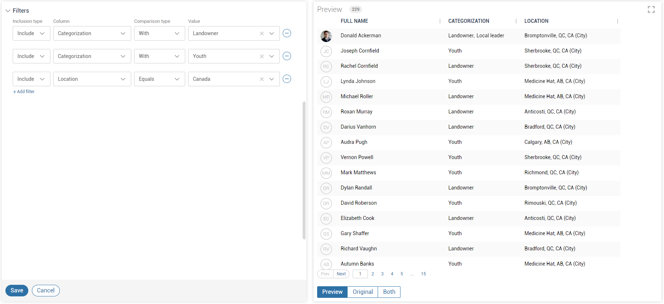
Task: Click the Prev page button
Action: click(325, 274)
